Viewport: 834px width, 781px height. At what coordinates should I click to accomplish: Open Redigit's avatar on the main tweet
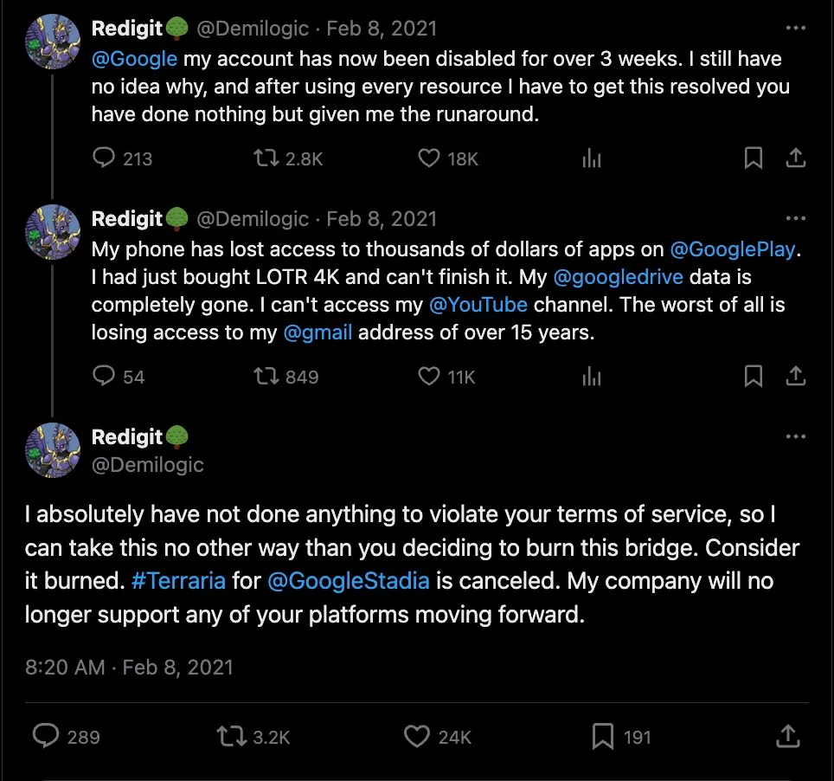[53, 450]
